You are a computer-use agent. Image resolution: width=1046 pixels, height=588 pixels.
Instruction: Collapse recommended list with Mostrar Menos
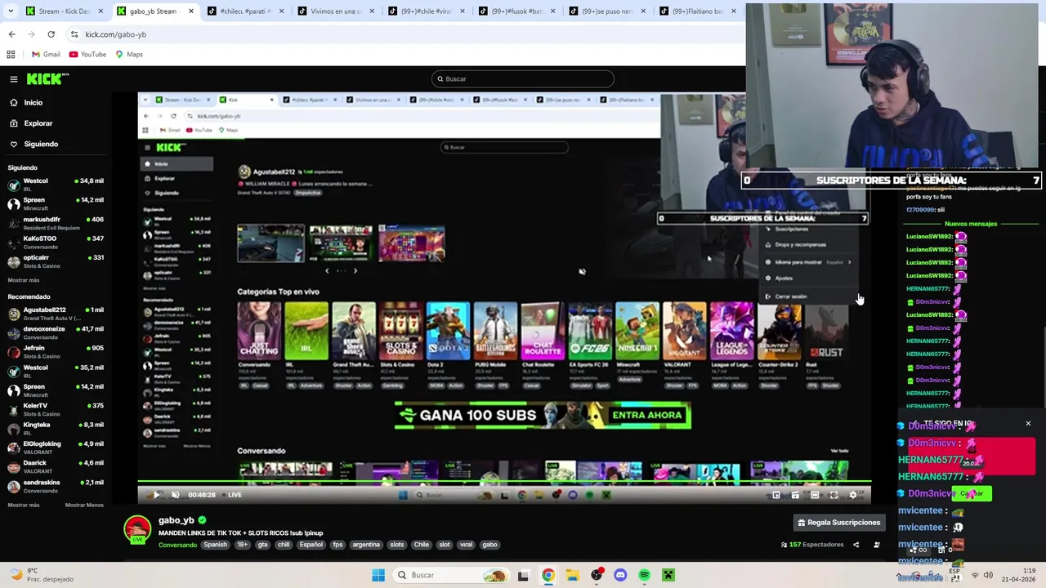pyautogui.click(x=84, y=506)
